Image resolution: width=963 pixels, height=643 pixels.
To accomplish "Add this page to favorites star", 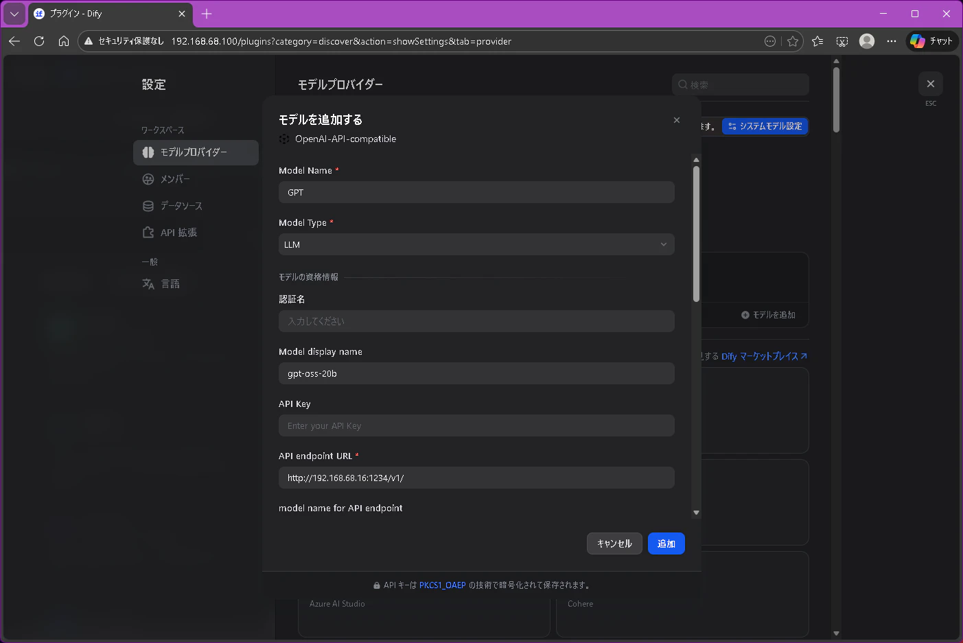I will coord(793,41).
